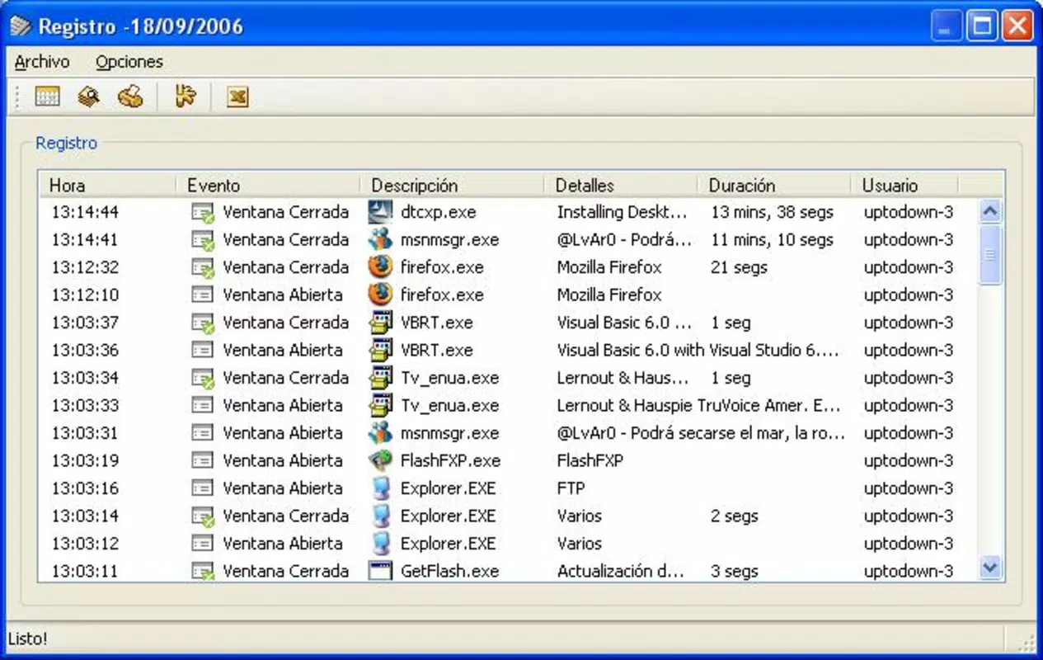
Task: Click duration "21 segs"
Action: 739,267
